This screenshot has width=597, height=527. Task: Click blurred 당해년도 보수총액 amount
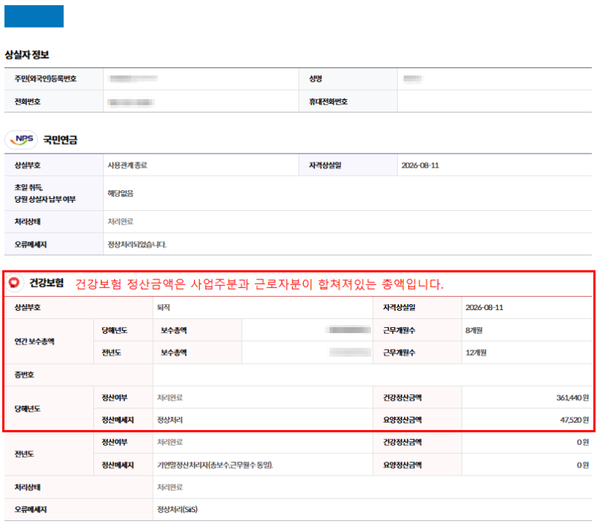pos(348,330)
